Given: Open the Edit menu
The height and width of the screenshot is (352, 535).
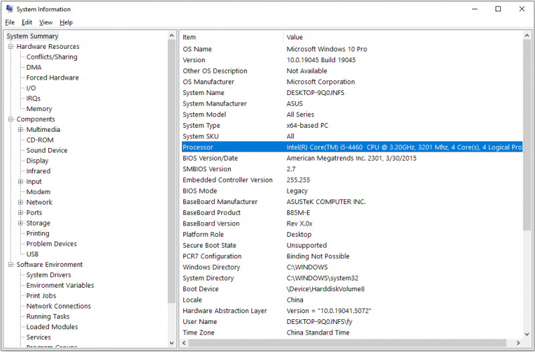Looking at the screenshot, I should [27, 22].
